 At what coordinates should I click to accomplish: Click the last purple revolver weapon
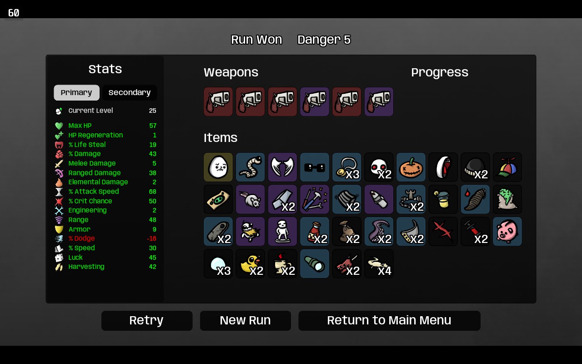(379, 101)
